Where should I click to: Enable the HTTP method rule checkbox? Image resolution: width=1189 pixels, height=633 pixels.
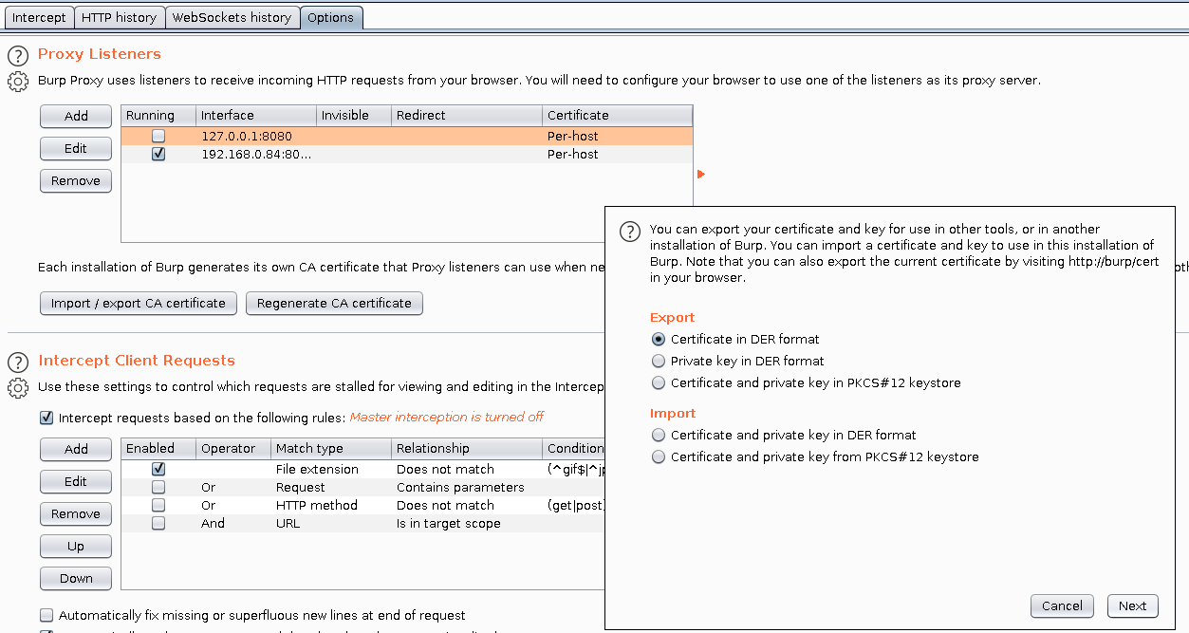click(158, 505)
